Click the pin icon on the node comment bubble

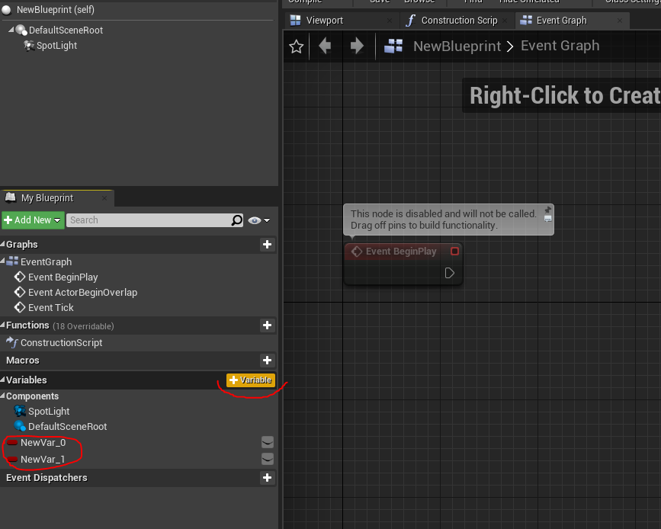(x=547, y=210)
